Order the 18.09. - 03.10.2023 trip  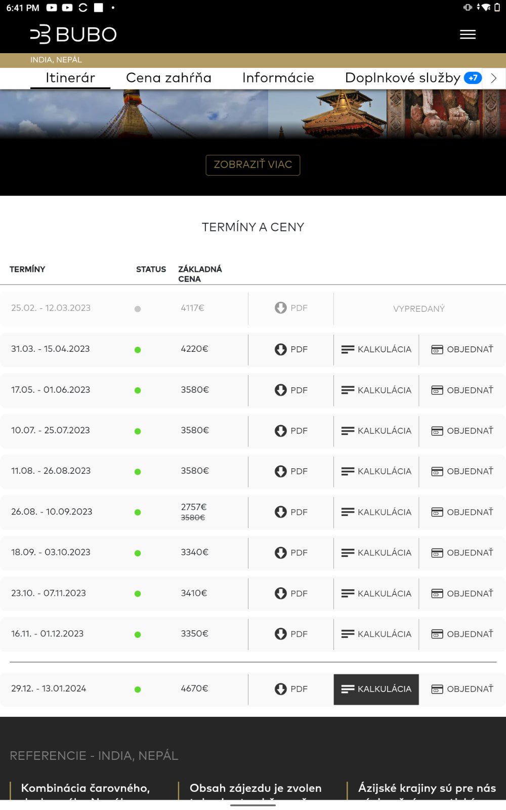pos(462,553)
